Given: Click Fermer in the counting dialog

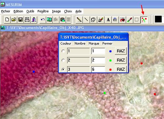Looking at the screenshot, I should [107, 43].
